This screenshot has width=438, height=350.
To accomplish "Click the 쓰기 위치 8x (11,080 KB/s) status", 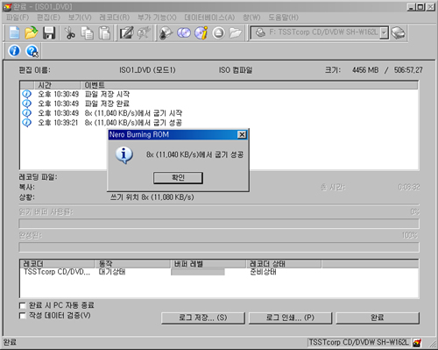I will coord(152,197).
